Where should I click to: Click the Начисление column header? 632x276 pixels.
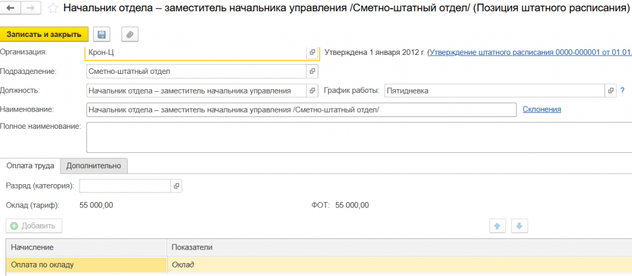pos(86,248)
